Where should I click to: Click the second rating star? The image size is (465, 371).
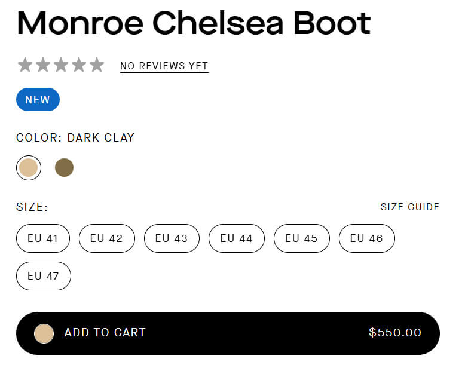[43, 65]
